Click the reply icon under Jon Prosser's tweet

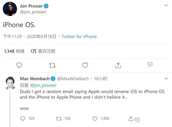(x=19, y=65)
